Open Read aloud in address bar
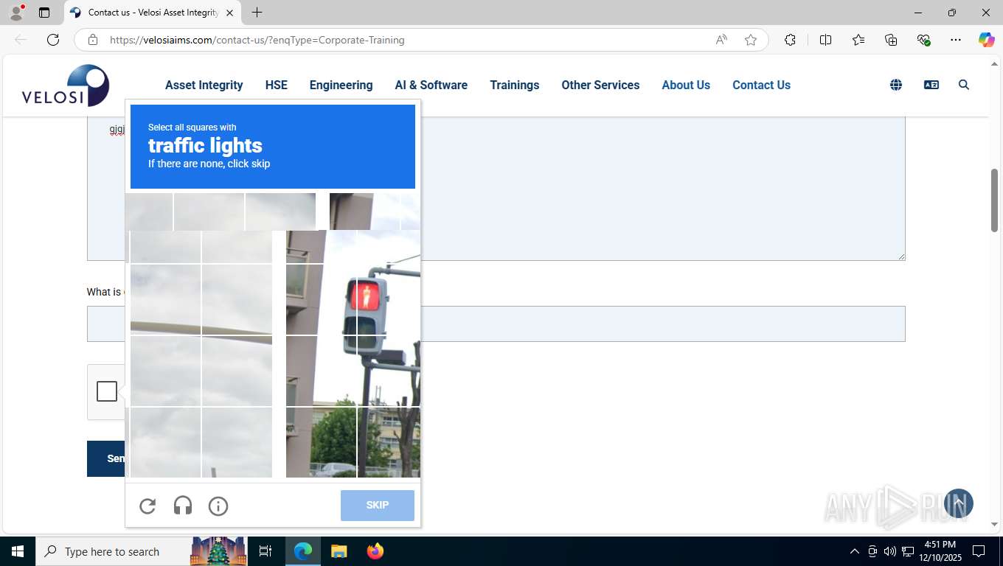1003x566 pixels. pos(721,40)
